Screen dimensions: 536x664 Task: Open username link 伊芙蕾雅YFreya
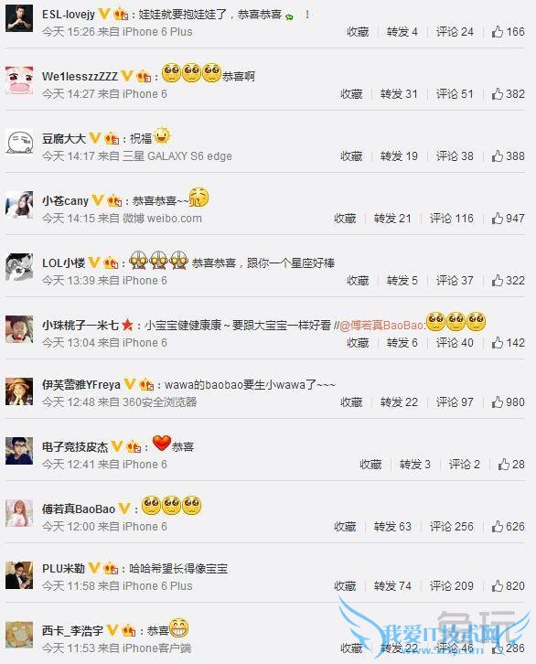[x=81, y=384]
